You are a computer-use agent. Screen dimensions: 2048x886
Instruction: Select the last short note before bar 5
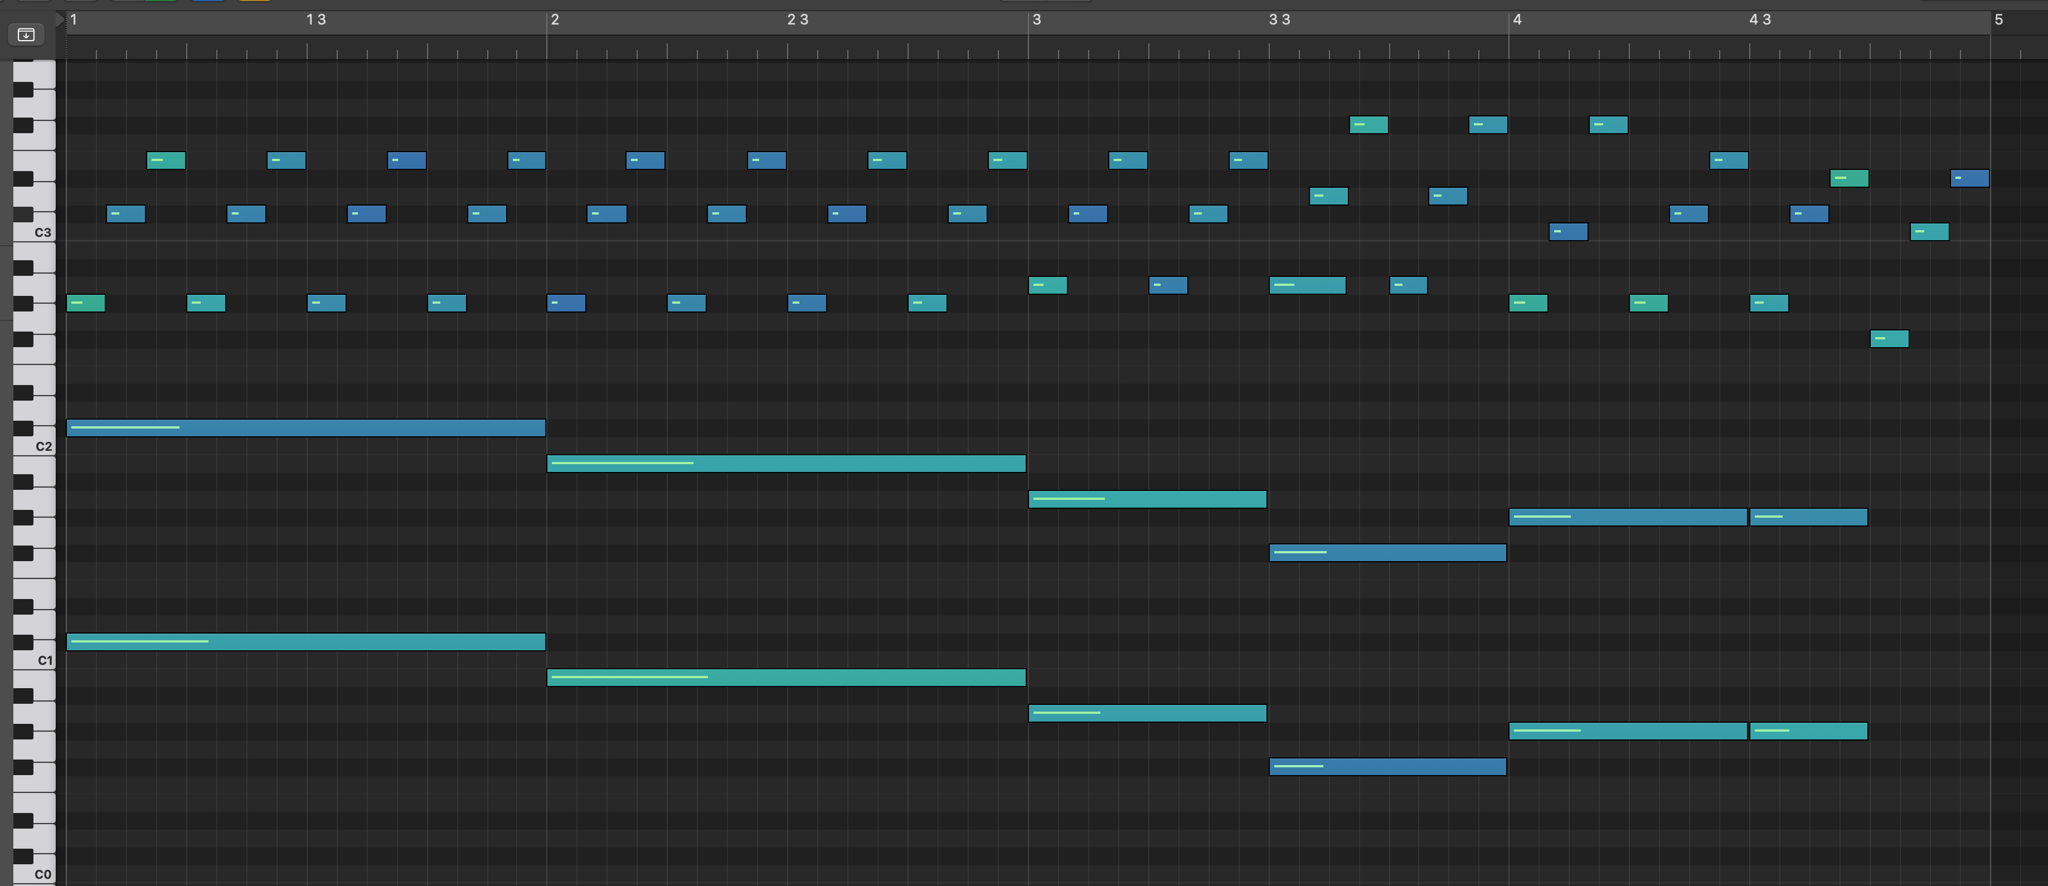click(1969, 179)
